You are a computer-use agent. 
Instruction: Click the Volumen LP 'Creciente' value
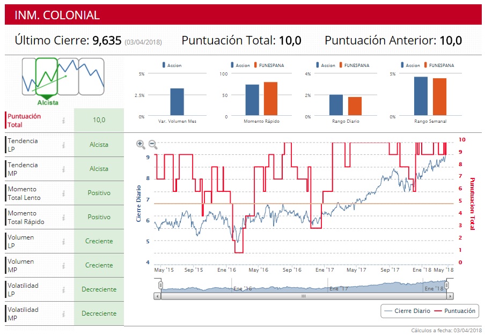point(99,241)
